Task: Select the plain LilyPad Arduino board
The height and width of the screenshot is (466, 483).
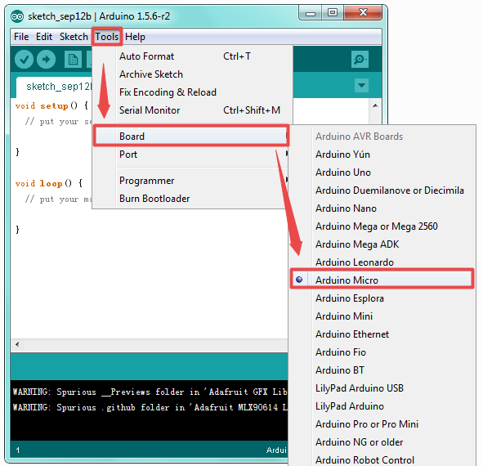Action: click(382, 406)
